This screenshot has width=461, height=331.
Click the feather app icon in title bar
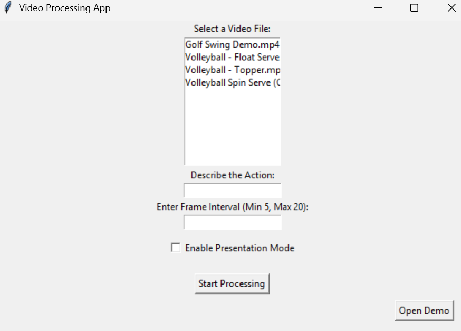tap(8, 7)
